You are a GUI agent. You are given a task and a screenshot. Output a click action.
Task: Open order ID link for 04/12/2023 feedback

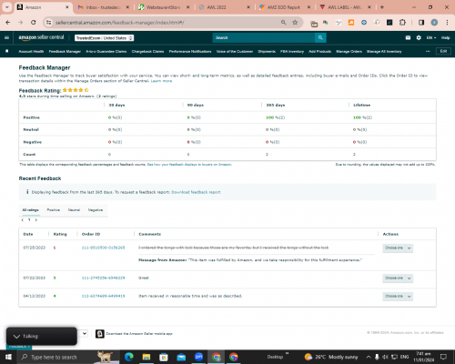103,296
